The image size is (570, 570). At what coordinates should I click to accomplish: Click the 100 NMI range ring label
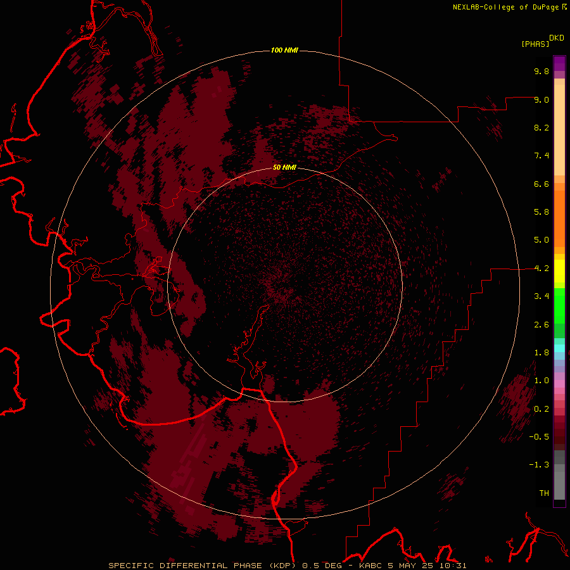[x=284, y=50]
